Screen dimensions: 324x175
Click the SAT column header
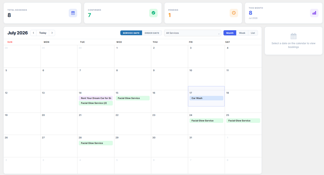(x=227, y=42)
